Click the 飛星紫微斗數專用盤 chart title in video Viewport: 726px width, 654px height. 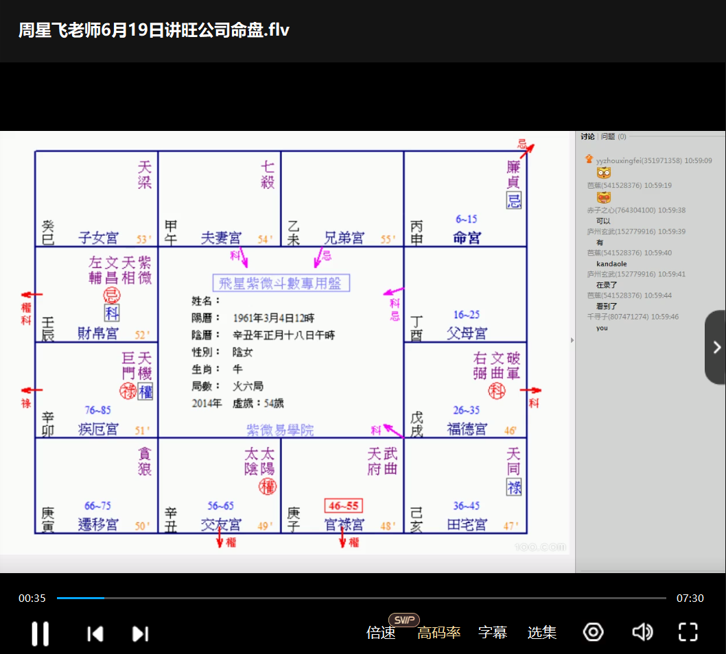click(281, 283)
